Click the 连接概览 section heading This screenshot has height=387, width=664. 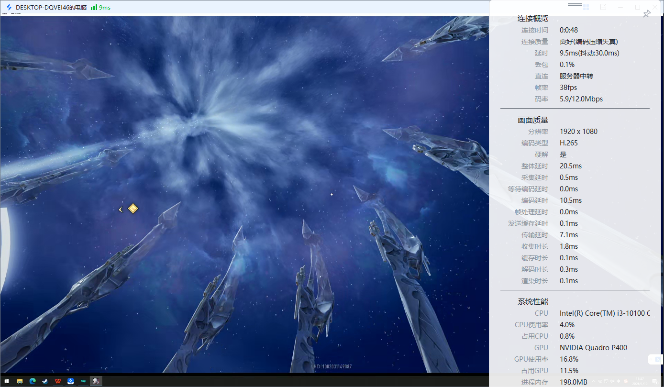(x=532, y=19)
